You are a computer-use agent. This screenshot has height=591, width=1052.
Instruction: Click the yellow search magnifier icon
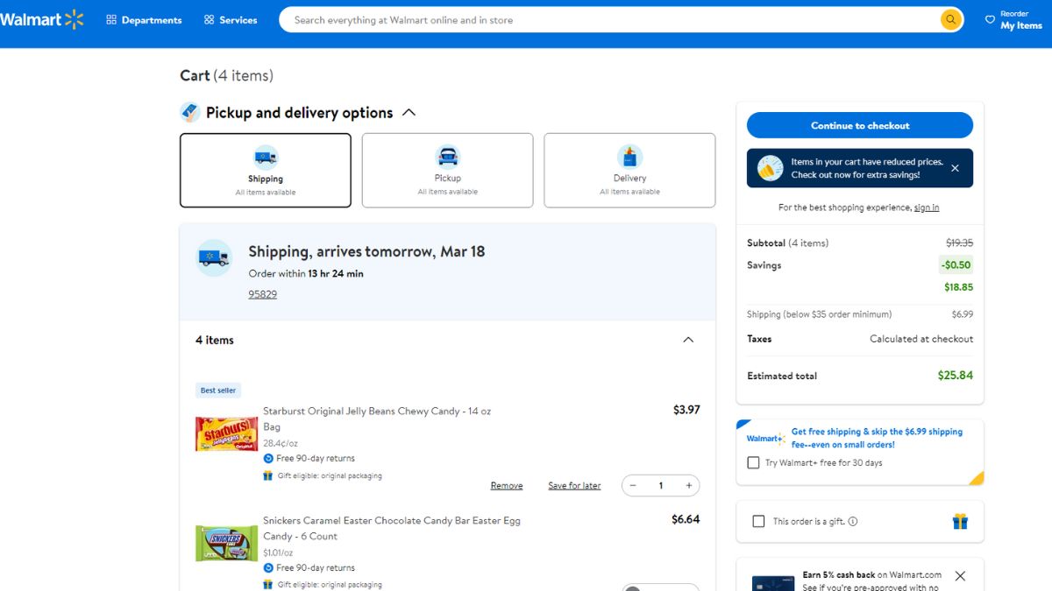coord(950,20)
